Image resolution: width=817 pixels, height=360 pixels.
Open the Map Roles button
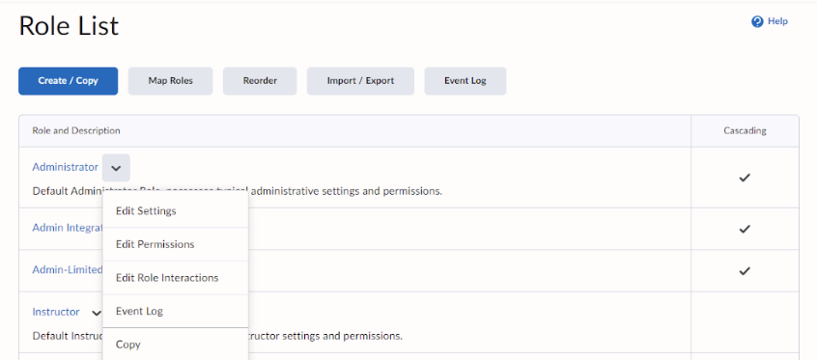170,81
